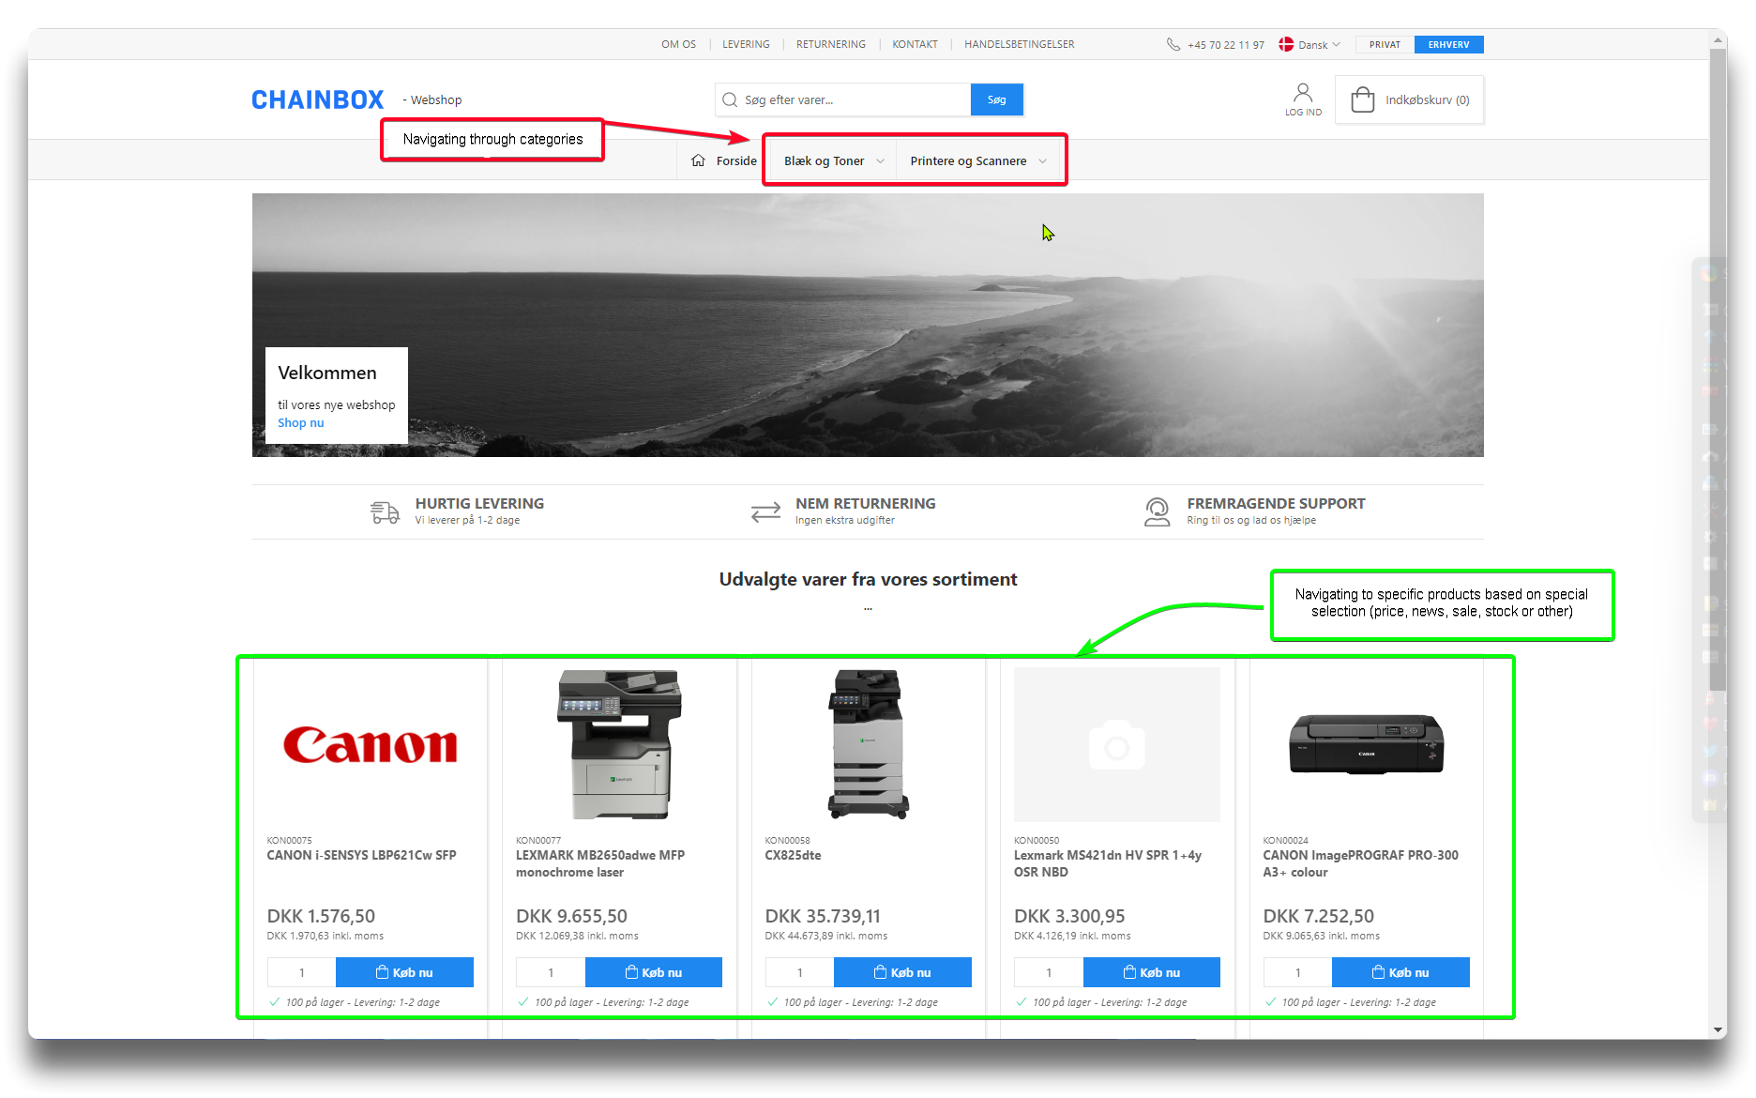Click the home icon beside Forside

coord(698,160)
